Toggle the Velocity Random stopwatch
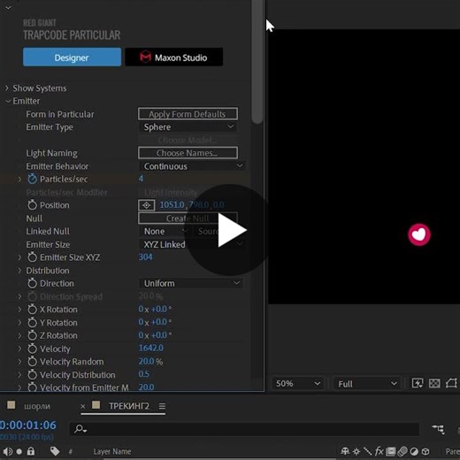Screen dimensions: 460x460 [x=32, y=362]
